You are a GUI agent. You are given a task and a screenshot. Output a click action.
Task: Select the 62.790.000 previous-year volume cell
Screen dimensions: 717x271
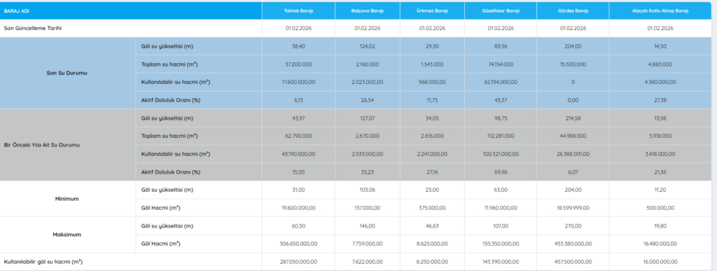(298, 136)
